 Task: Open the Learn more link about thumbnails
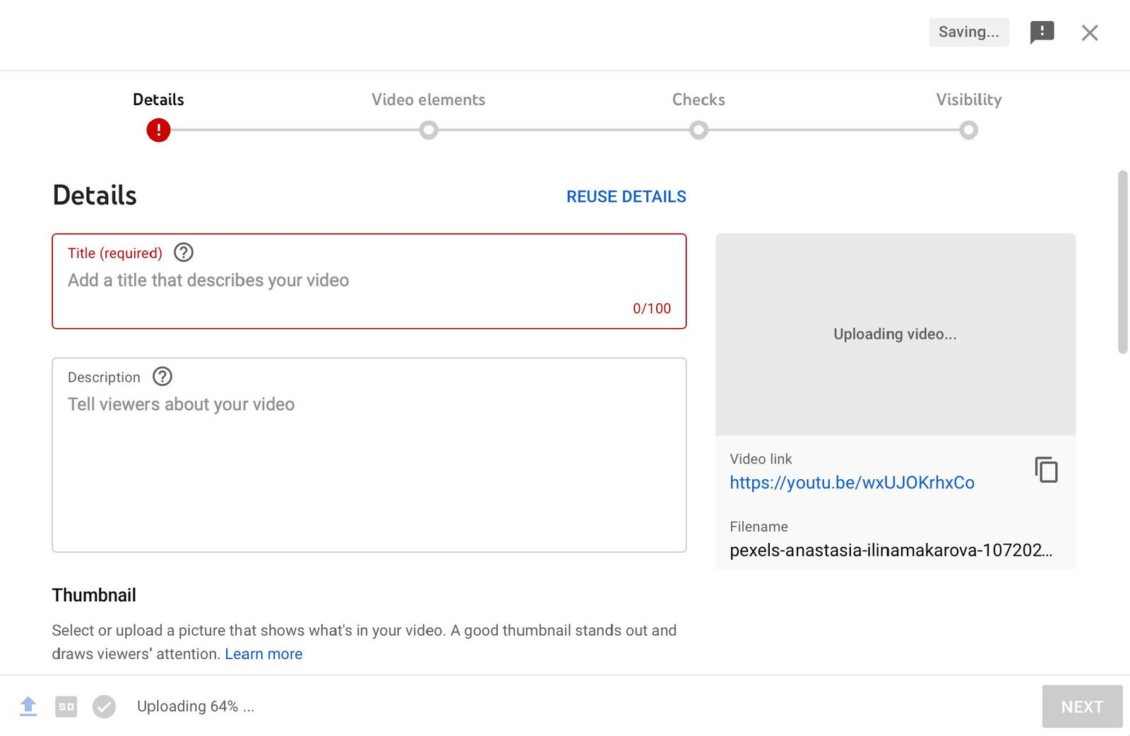pos(263,653)
